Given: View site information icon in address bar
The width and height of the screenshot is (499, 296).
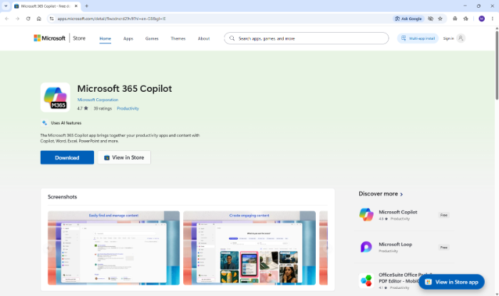Looking at the screenshot, I should pyautogui.click(x=51, y=18).
